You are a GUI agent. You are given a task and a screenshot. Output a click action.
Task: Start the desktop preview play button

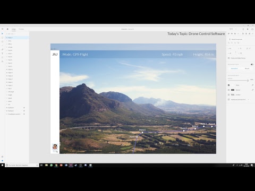pyautogui.click(x=248, y=29)
